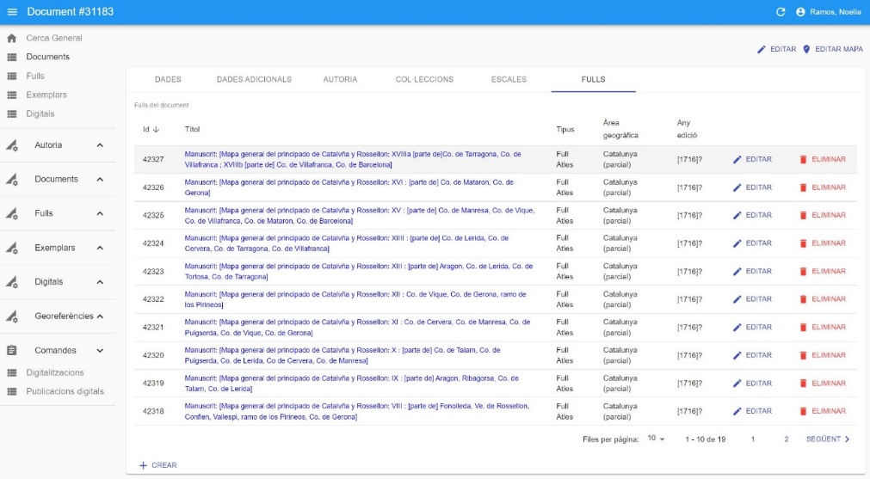The image size is (870, 479).
Task: Collapse the Documents sidebar group chevron
Action: 100,179
